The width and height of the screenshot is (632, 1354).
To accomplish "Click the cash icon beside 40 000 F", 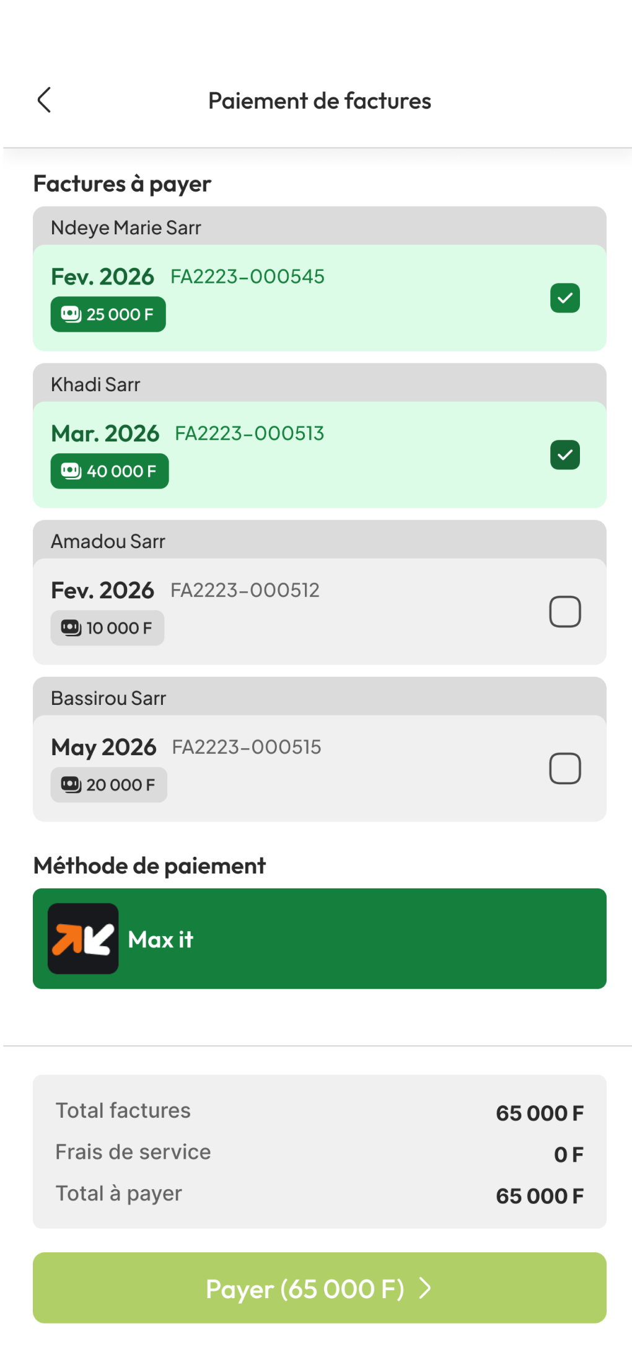I will tap(71, 471).
